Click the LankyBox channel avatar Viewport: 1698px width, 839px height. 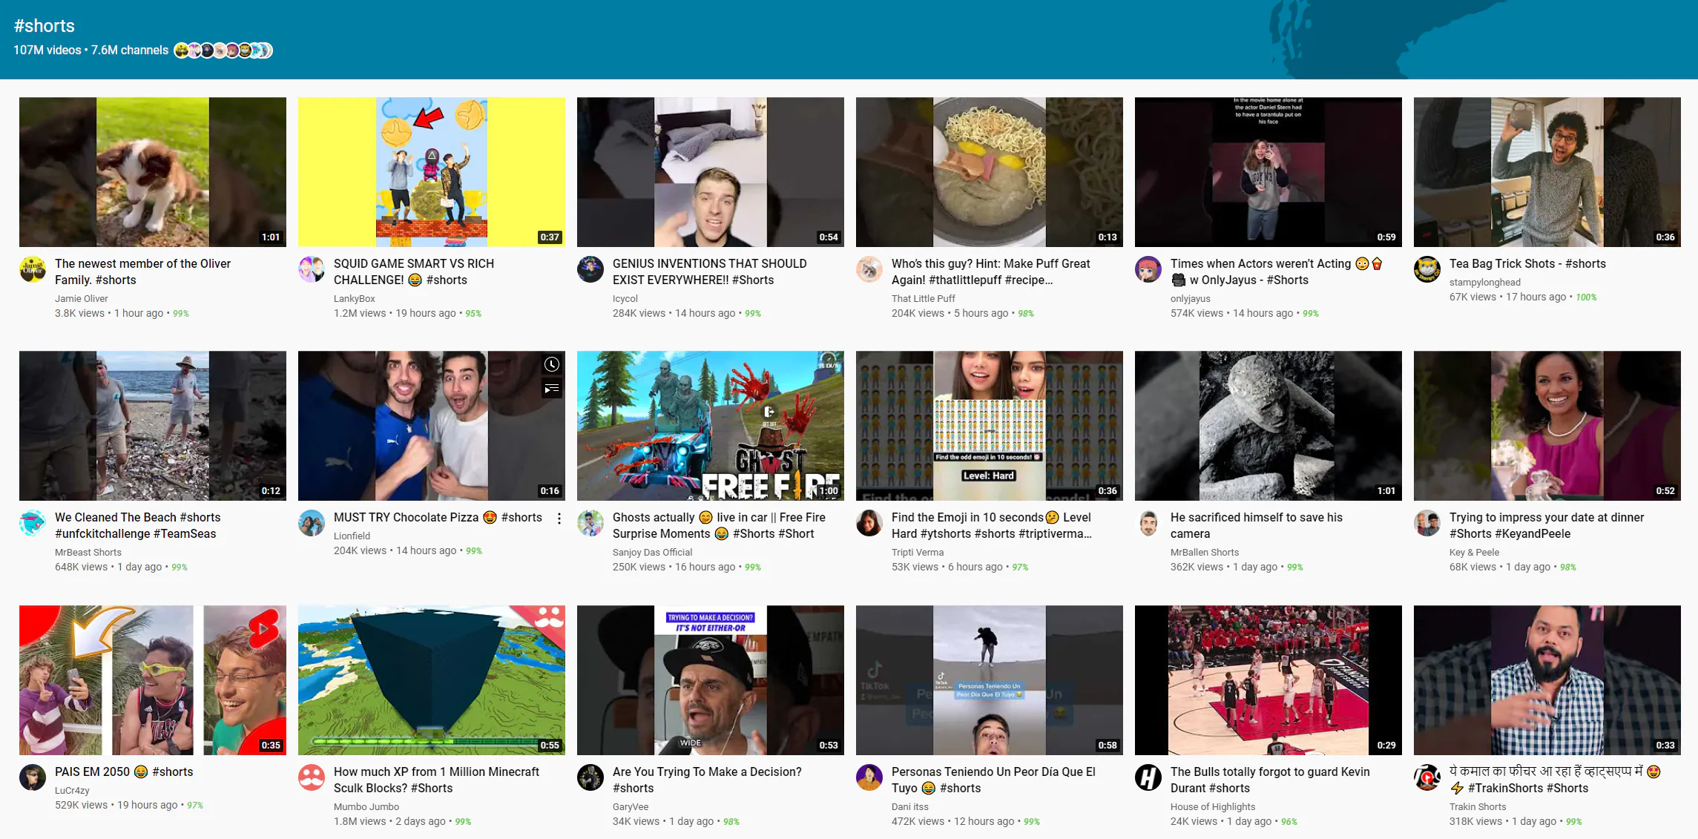coord(312,269)
